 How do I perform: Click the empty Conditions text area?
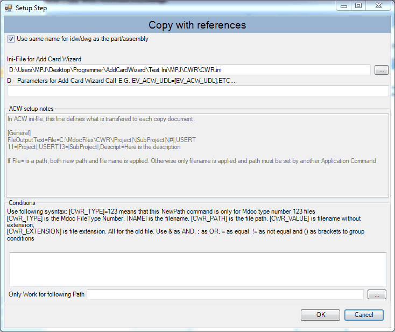pos(197,269)
